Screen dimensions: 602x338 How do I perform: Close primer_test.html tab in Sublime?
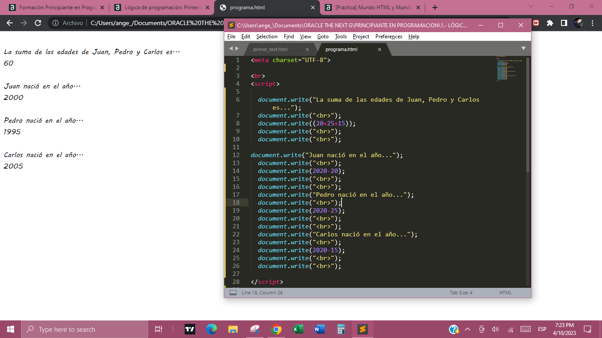coord(308,49)
